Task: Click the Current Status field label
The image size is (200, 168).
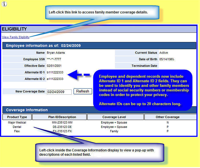Action: pos(146,53)
